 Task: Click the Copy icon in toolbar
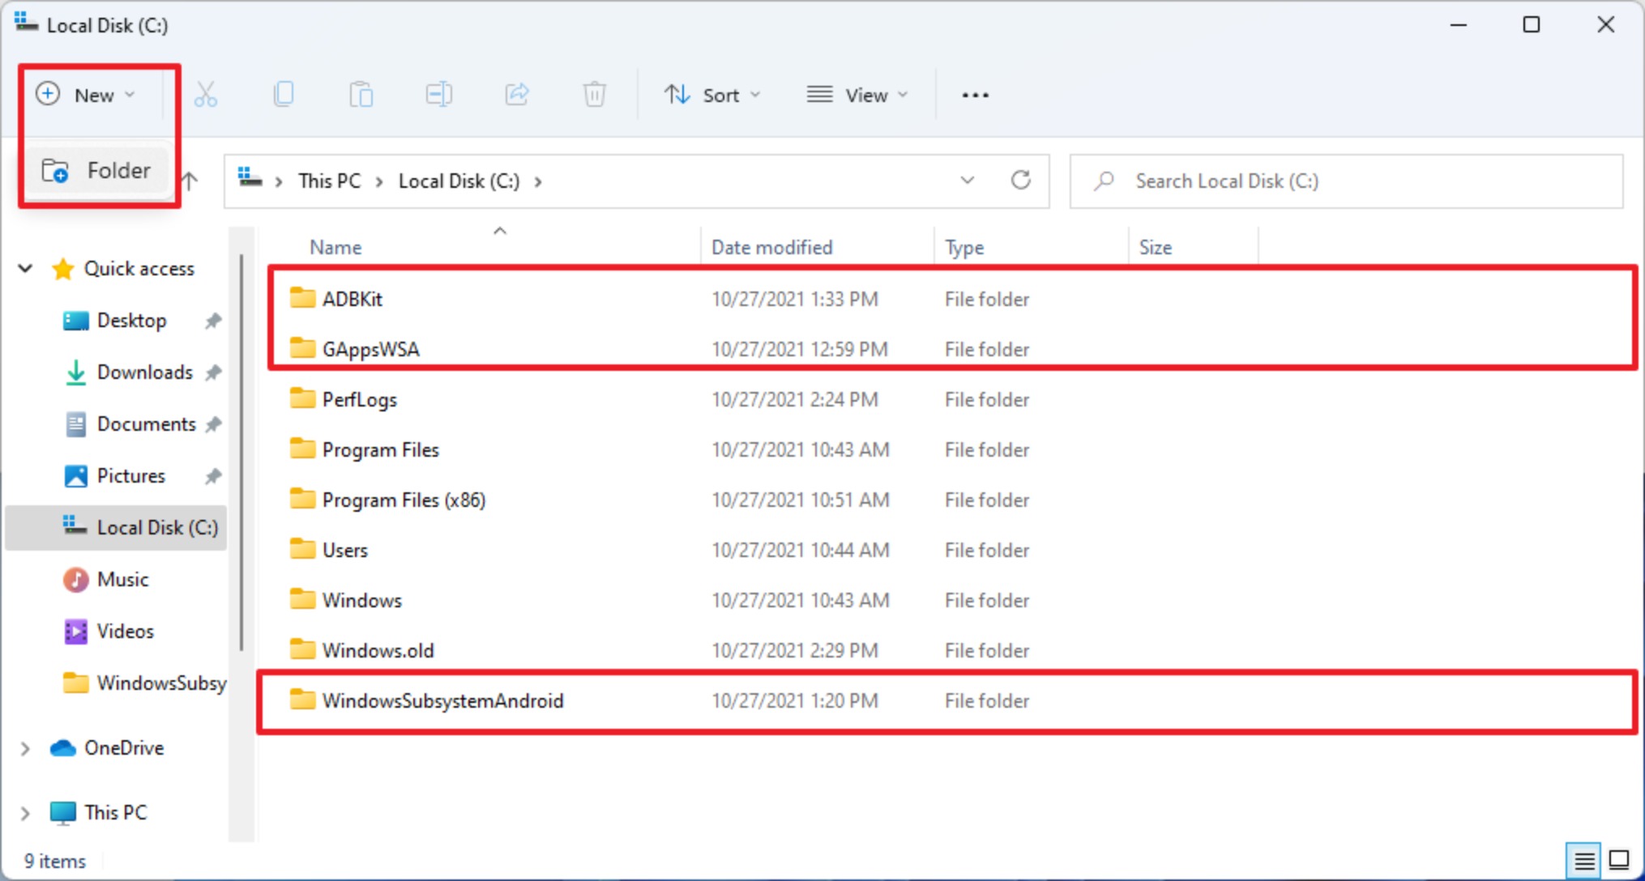pos(284,95)
